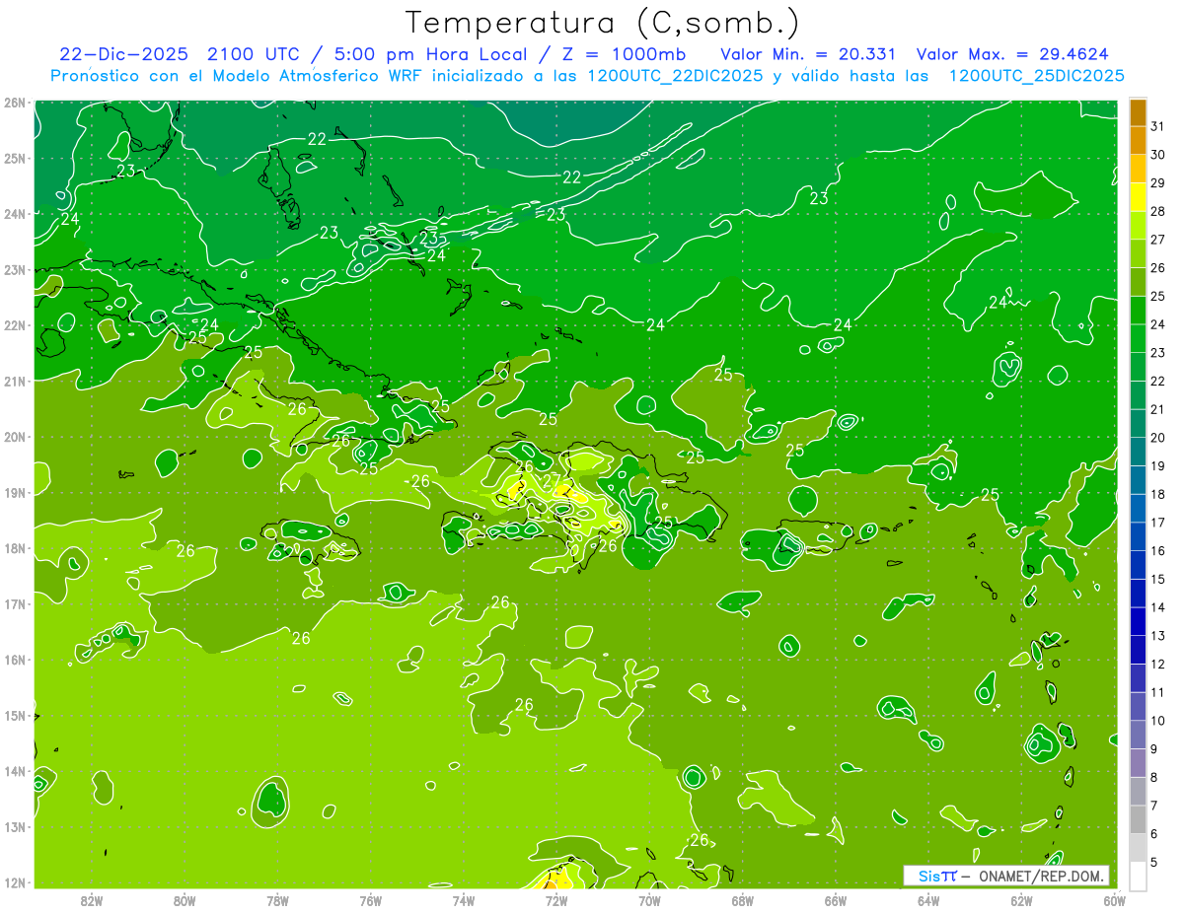Viewport: 1184px width, 914px height.
Task: Click the "66W" longitude axis label
Action: tap(836, 900)
